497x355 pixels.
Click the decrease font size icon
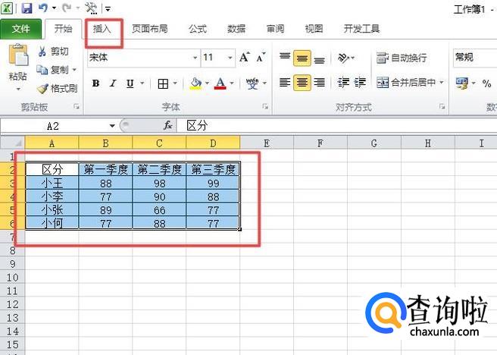tap(261, 57)
